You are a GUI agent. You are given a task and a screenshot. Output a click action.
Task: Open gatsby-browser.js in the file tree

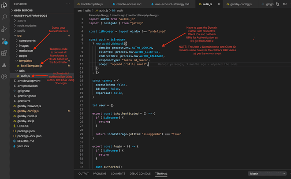click(x=29, y=106)
